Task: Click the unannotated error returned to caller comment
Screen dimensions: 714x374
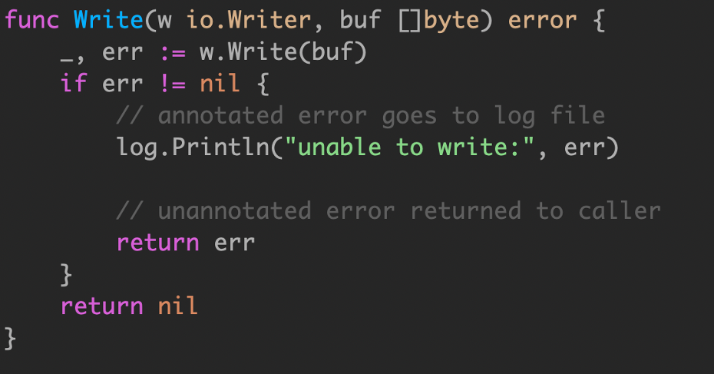Action: 388,211
